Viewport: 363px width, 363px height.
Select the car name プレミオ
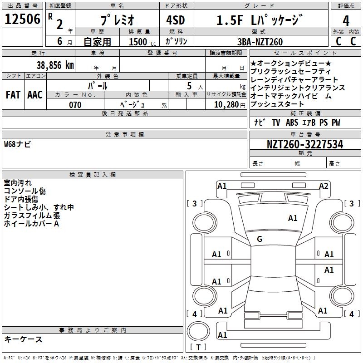(117, 20)
